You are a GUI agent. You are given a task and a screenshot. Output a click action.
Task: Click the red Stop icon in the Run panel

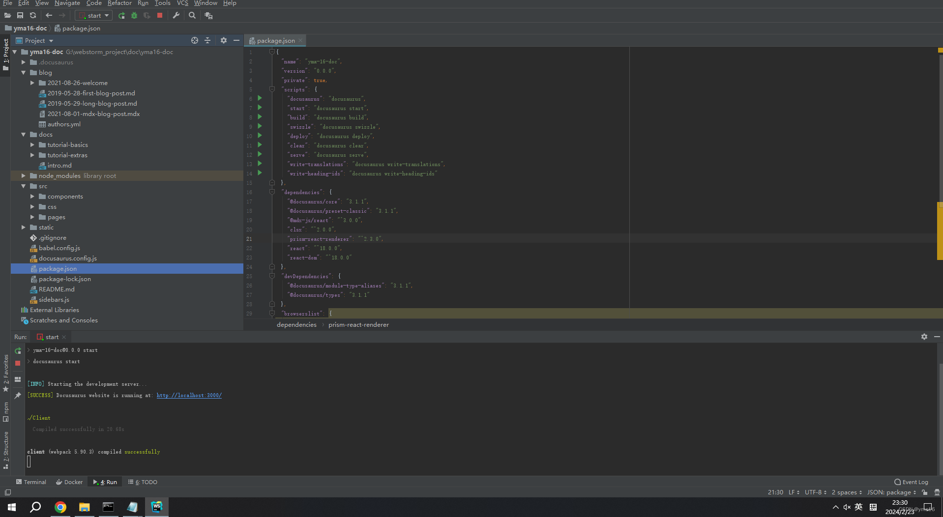[x=18, y=363]
